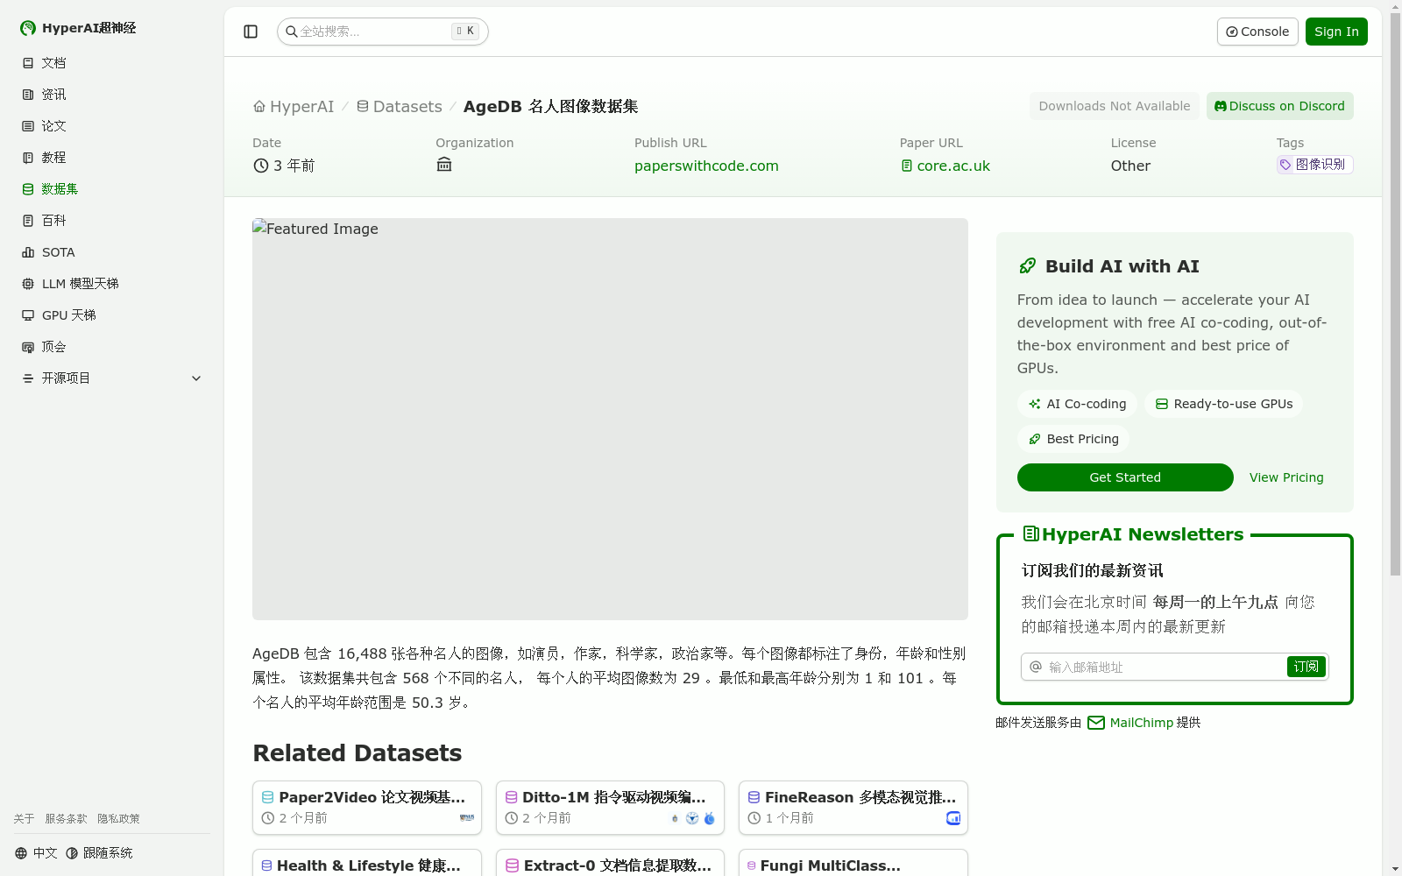The height and width of the screenshot is (876, 1402).
Task: Expand the 开源项目 chevron
Action: pos(196,378)
